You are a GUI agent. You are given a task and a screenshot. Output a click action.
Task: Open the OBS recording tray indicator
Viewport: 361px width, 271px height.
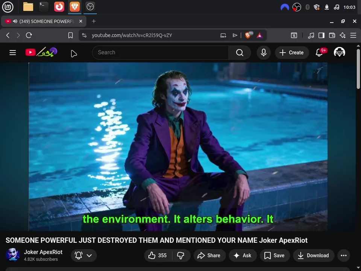click(x=297, y=8)
